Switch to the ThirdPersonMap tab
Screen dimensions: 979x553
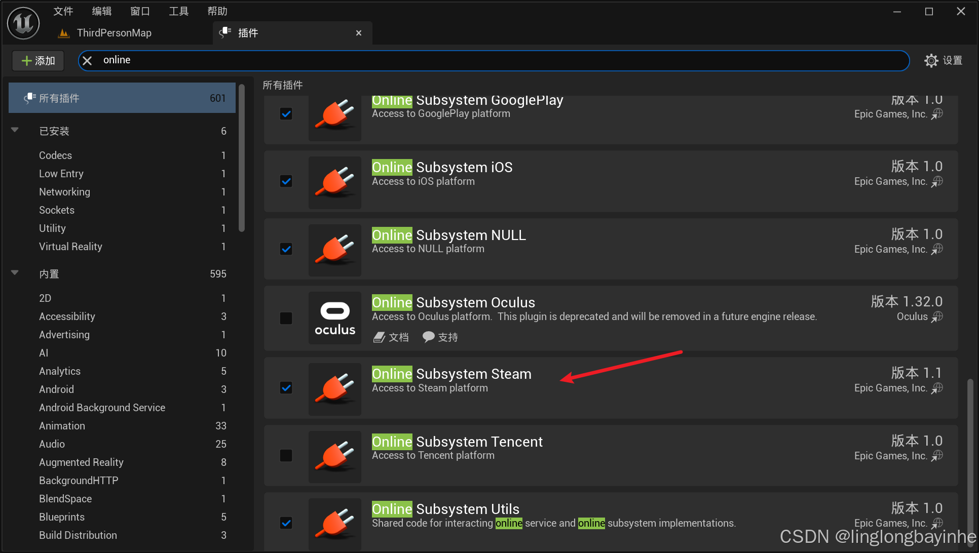click(x=114, y=33)
